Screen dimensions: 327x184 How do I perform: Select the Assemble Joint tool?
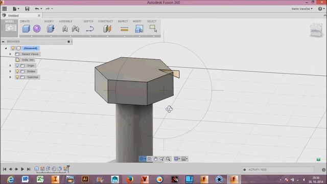(x=76, y=29)
